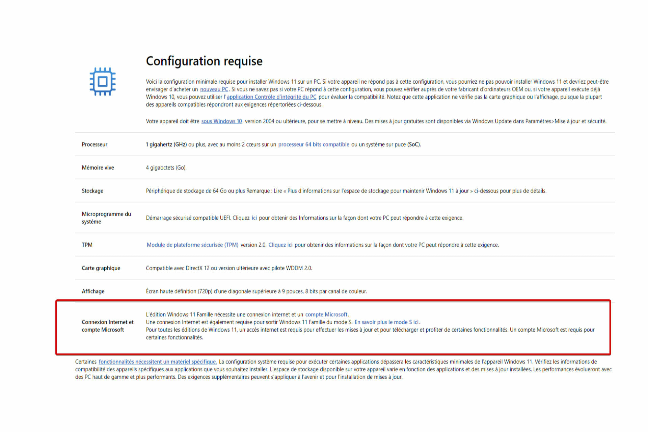Image resolution: width=648 pixels, height=432 pixels.
Task: Follow the "sous Windows 10" link
Action: coord(222,121)
